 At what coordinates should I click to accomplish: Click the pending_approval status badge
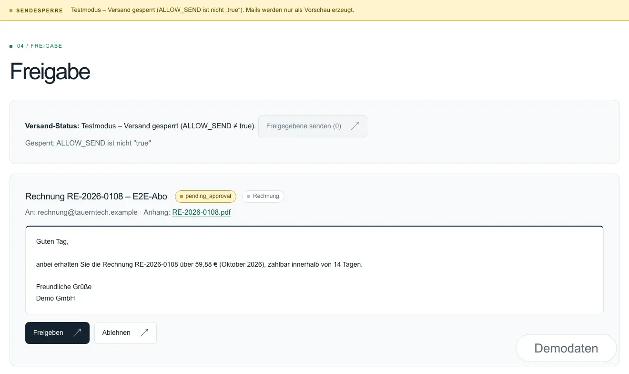(x=205, y=197)
